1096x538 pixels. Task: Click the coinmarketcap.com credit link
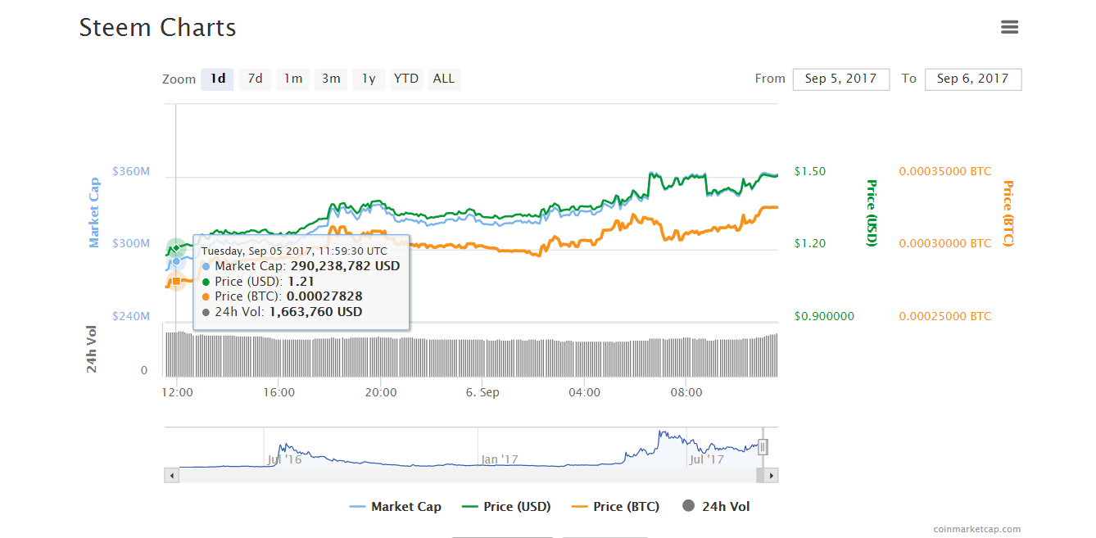977,529
